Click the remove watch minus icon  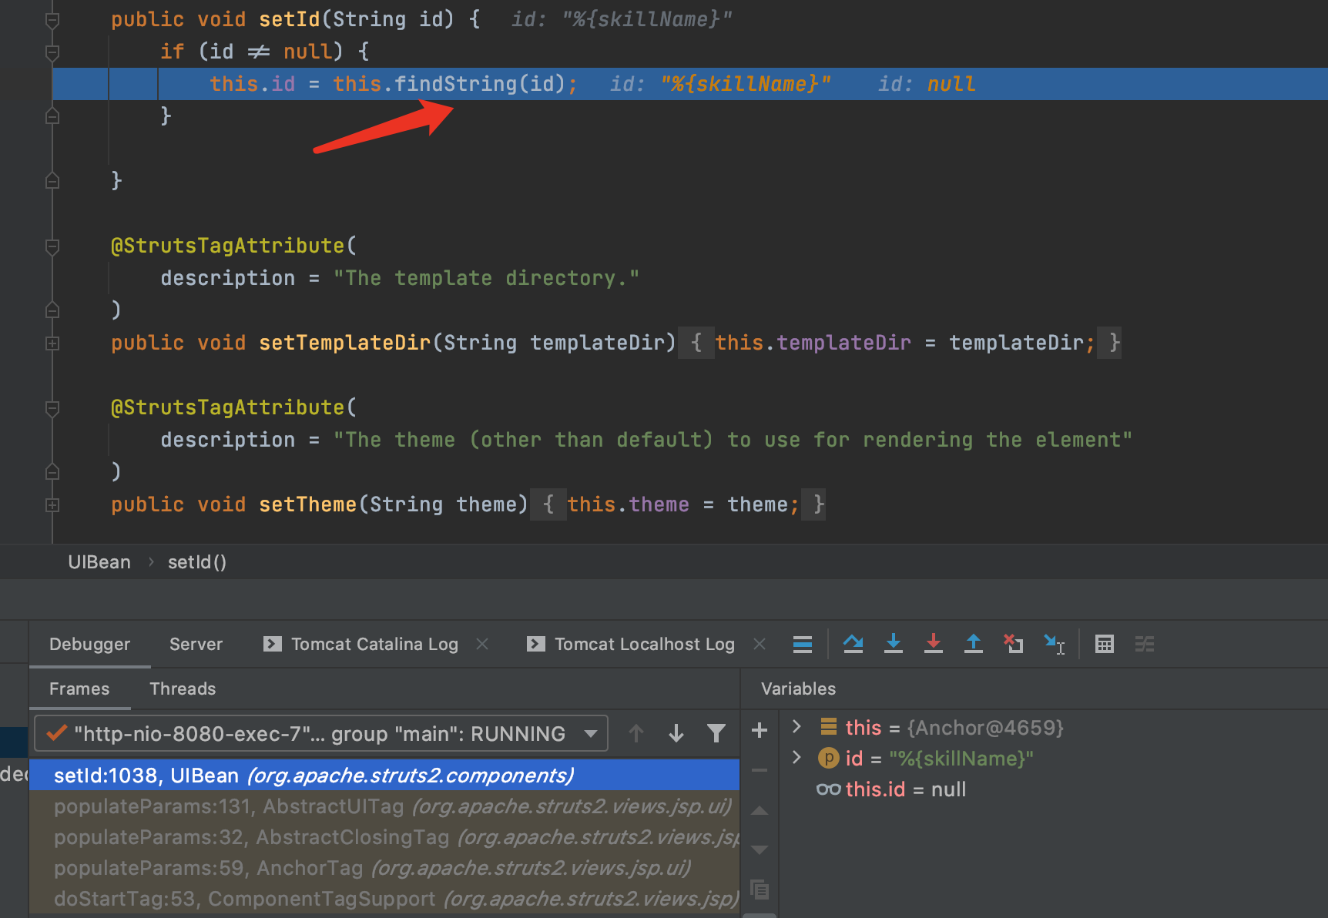click(760, 770)
